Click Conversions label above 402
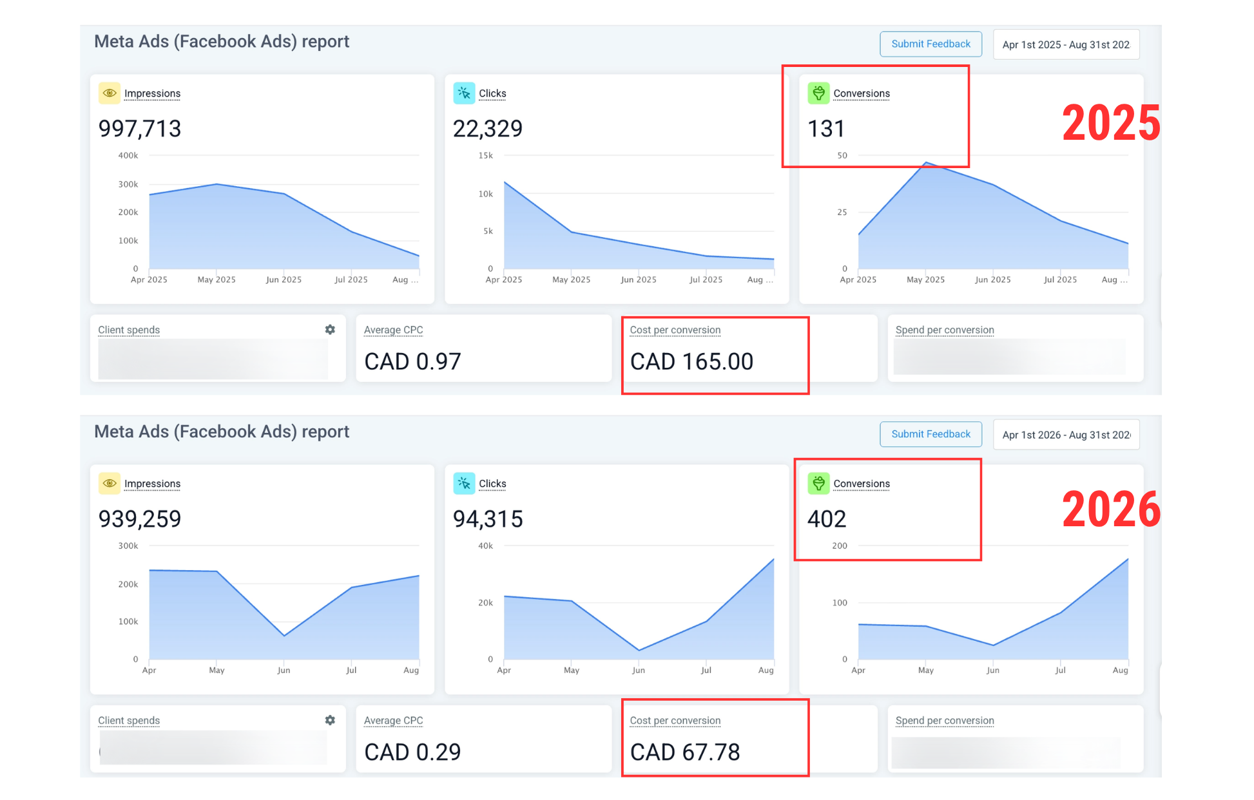Screen dimensions: 1254x800 [862, 484]
